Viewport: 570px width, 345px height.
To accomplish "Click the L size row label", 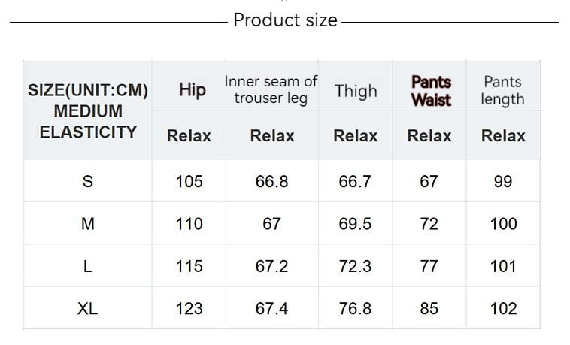I will [x=88, y=266].
